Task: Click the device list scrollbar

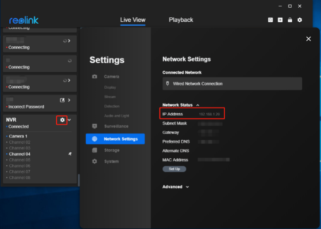Action: (78, 179)
